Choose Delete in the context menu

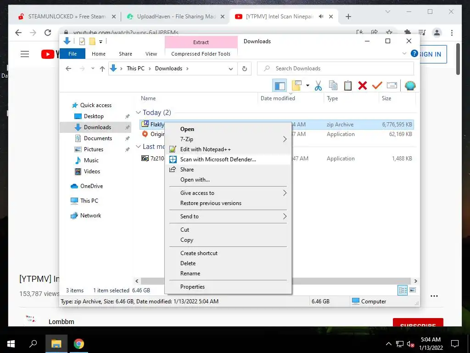(x=228, y=263)
